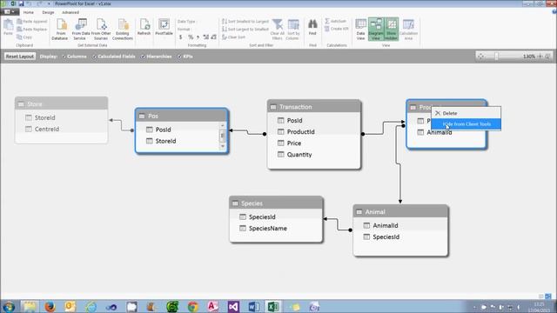
Task: Click the Create KPI command
Action: (337, 29)
